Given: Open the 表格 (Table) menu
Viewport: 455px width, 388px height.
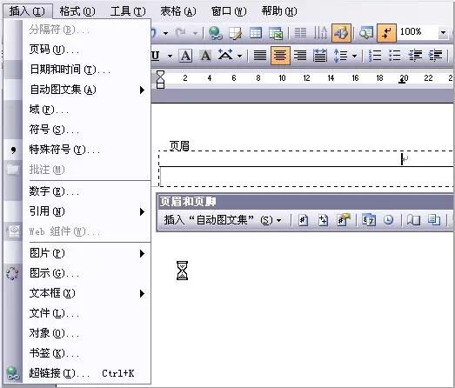Looking at the screenshot, I should [178, 11].
